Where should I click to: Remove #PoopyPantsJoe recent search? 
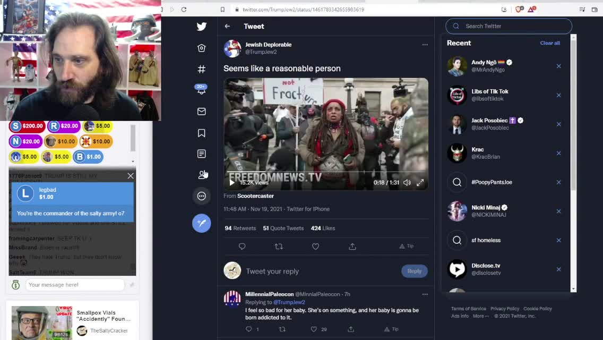559,182
